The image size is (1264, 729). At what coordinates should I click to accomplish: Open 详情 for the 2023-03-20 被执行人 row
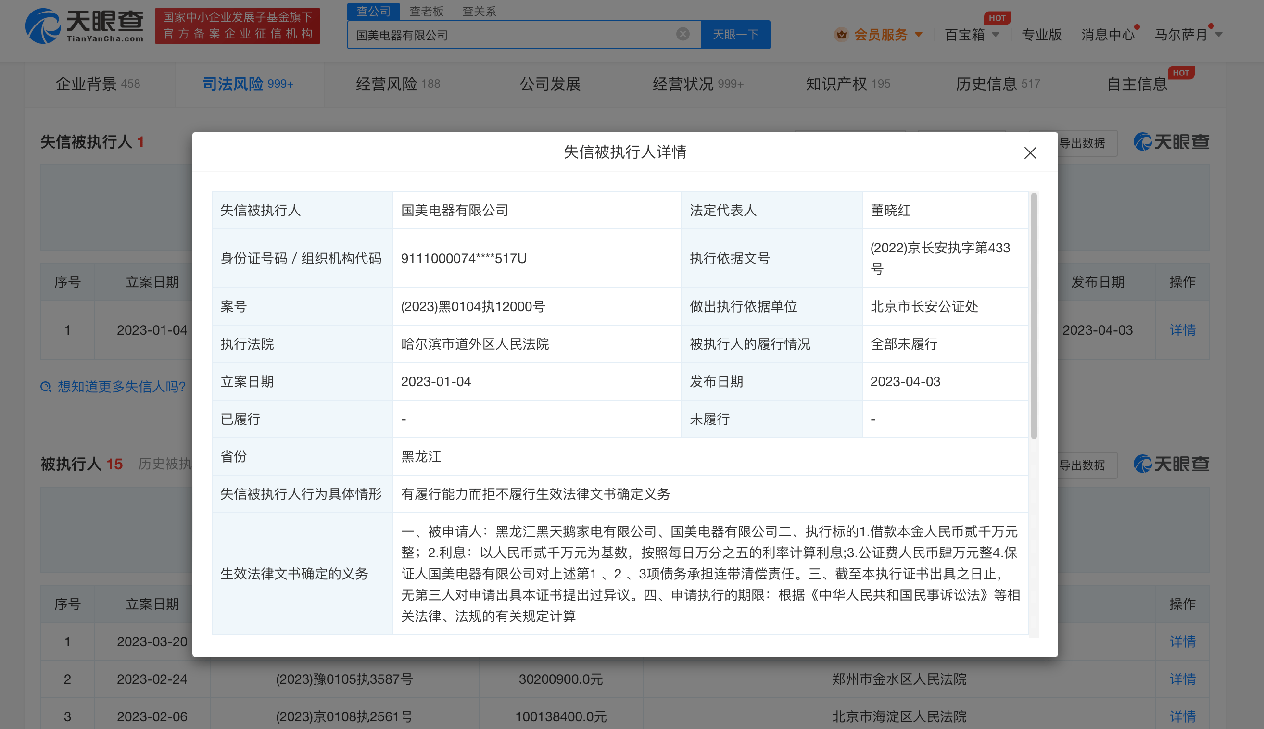[x=1182, y=641]
